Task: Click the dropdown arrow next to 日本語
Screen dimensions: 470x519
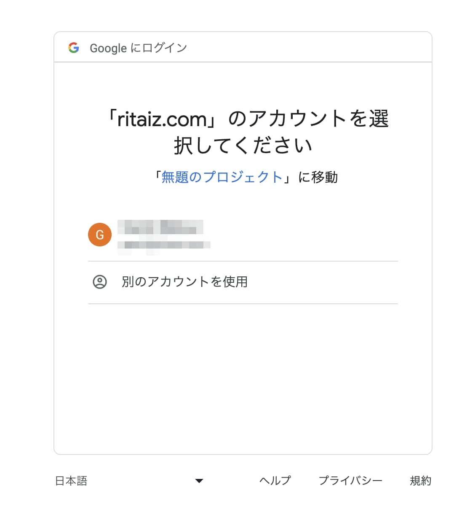Action: [x=198, y=480]
